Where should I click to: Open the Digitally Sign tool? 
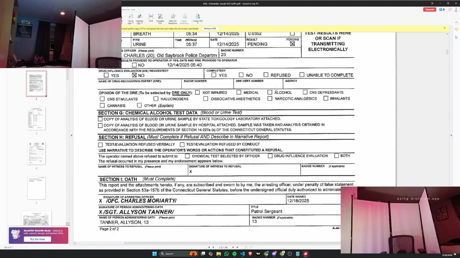(x=140, y=19)
